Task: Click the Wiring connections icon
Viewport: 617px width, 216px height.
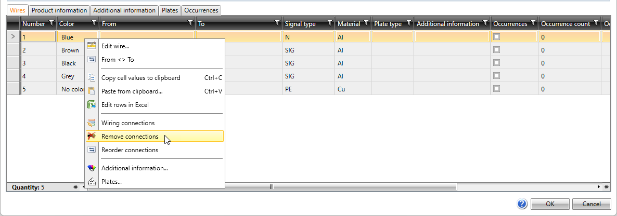Action: point(92,123)
